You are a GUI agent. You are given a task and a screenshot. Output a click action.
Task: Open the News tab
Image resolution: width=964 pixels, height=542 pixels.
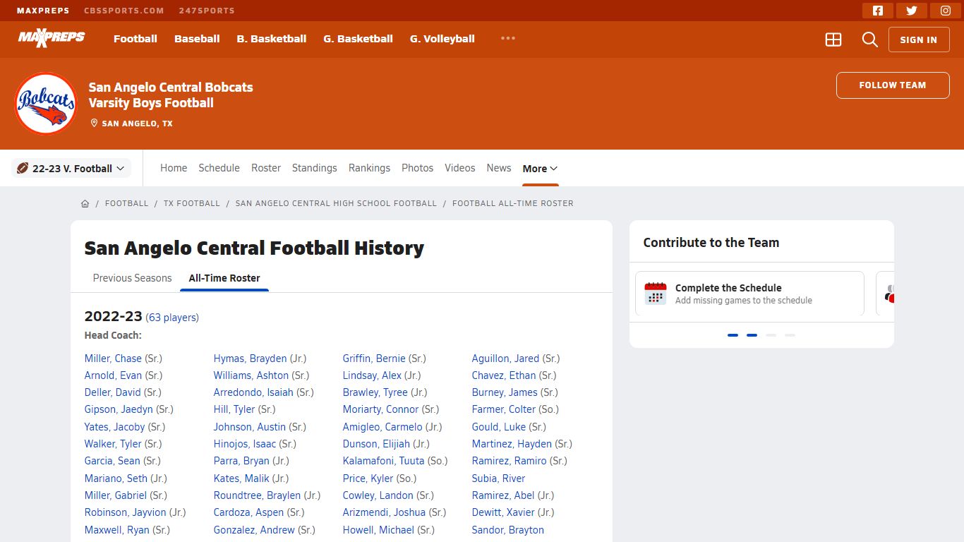(x=499, y=168)
